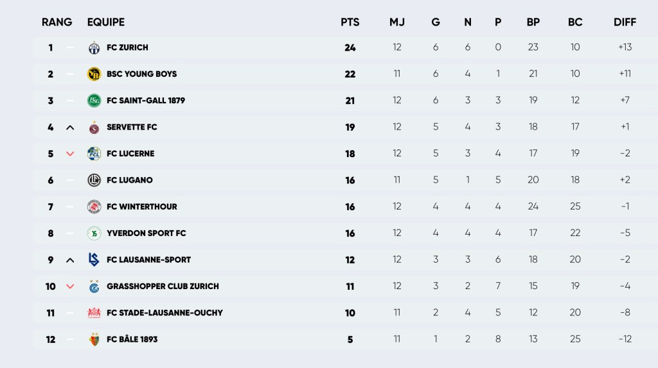Click the FC Zurich club logo
This screenshot has height=368, width=658.
point(94,47)
